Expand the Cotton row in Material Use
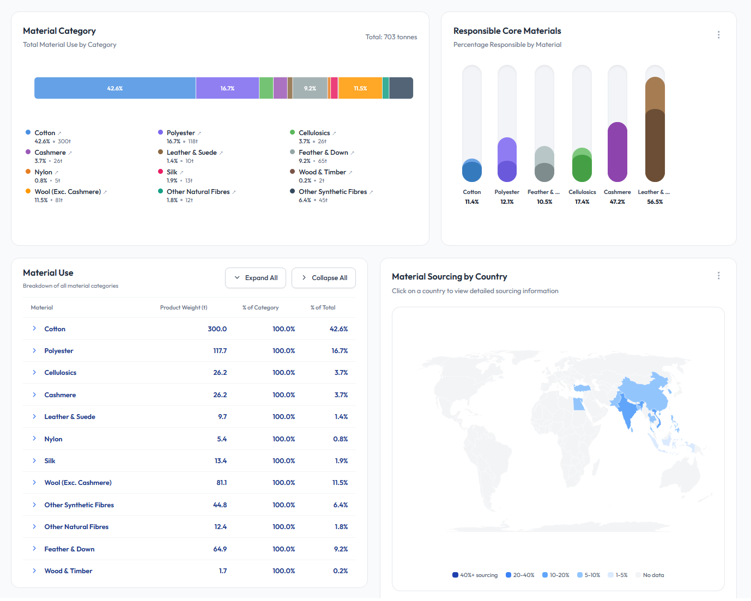This screenshot has width=751, height=601. coord(34,329)
